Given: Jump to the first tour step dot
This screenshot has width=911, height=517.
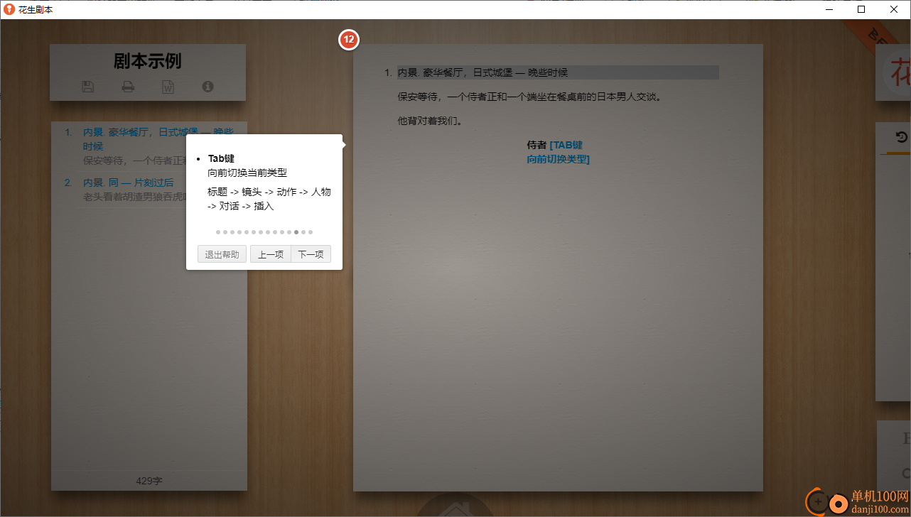Looking at the screenshot, I should [x=218, y=232].
